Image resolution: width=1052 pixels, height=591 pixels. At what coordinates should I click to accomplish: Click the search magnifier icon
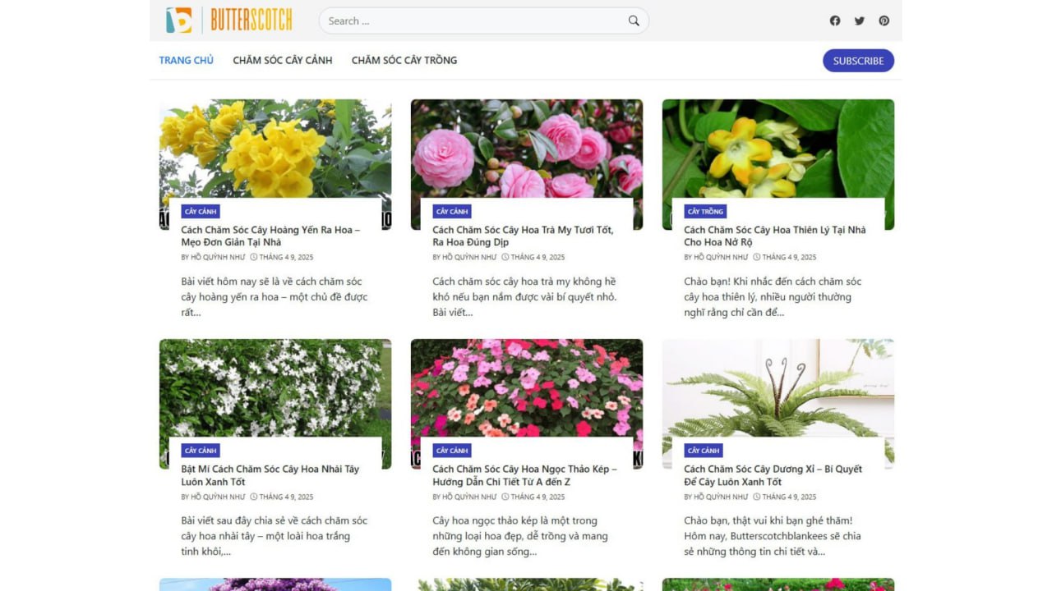tap(634, 21)
